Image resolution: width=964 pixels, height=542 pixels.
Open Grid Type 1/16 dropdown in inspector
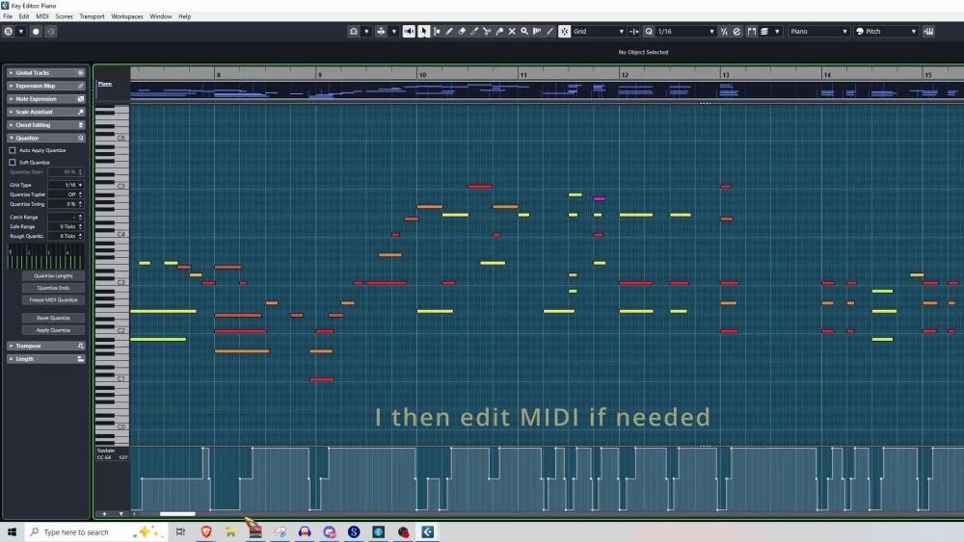coord(66,185)
